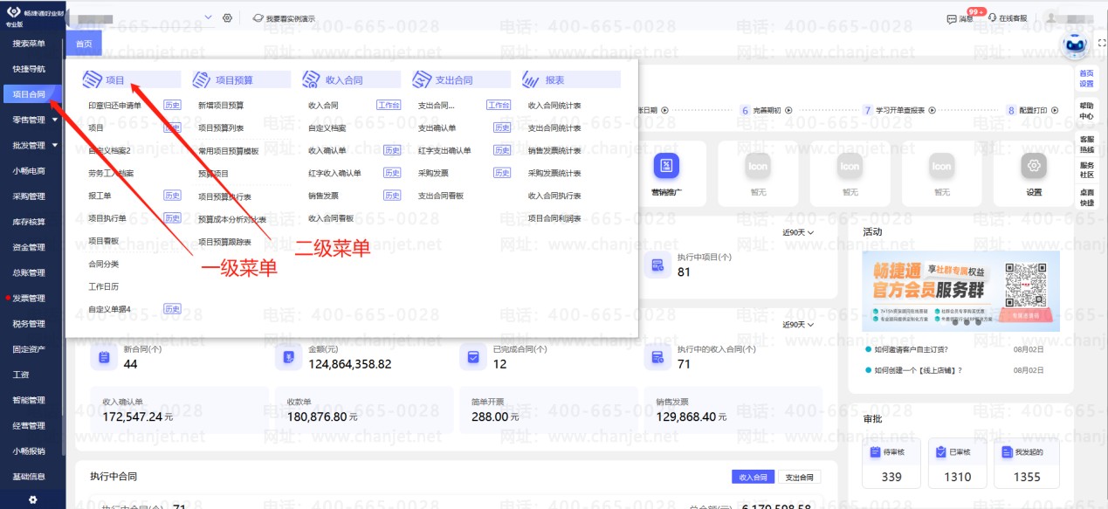
Task: Toggle to 支出合同 in 执行中合同 panel
Action: [x=799, y=478]
